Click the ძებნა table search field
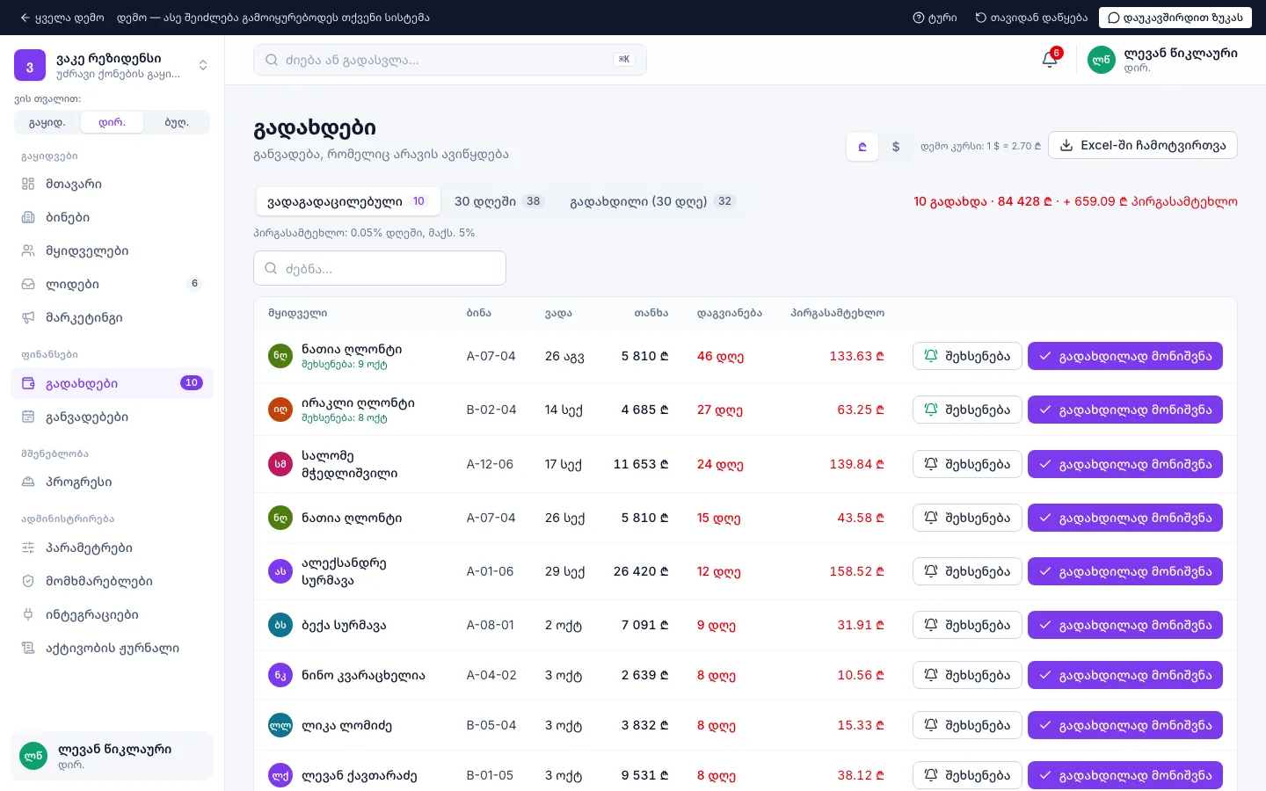Screen dimensions: 1266x791 pyautogui.click(x=380, y=268)
